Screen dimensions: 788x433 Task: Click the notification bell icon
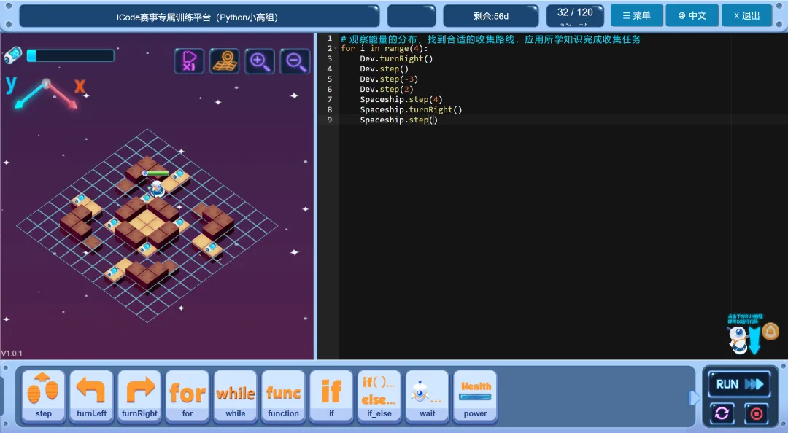pos(770,332)
